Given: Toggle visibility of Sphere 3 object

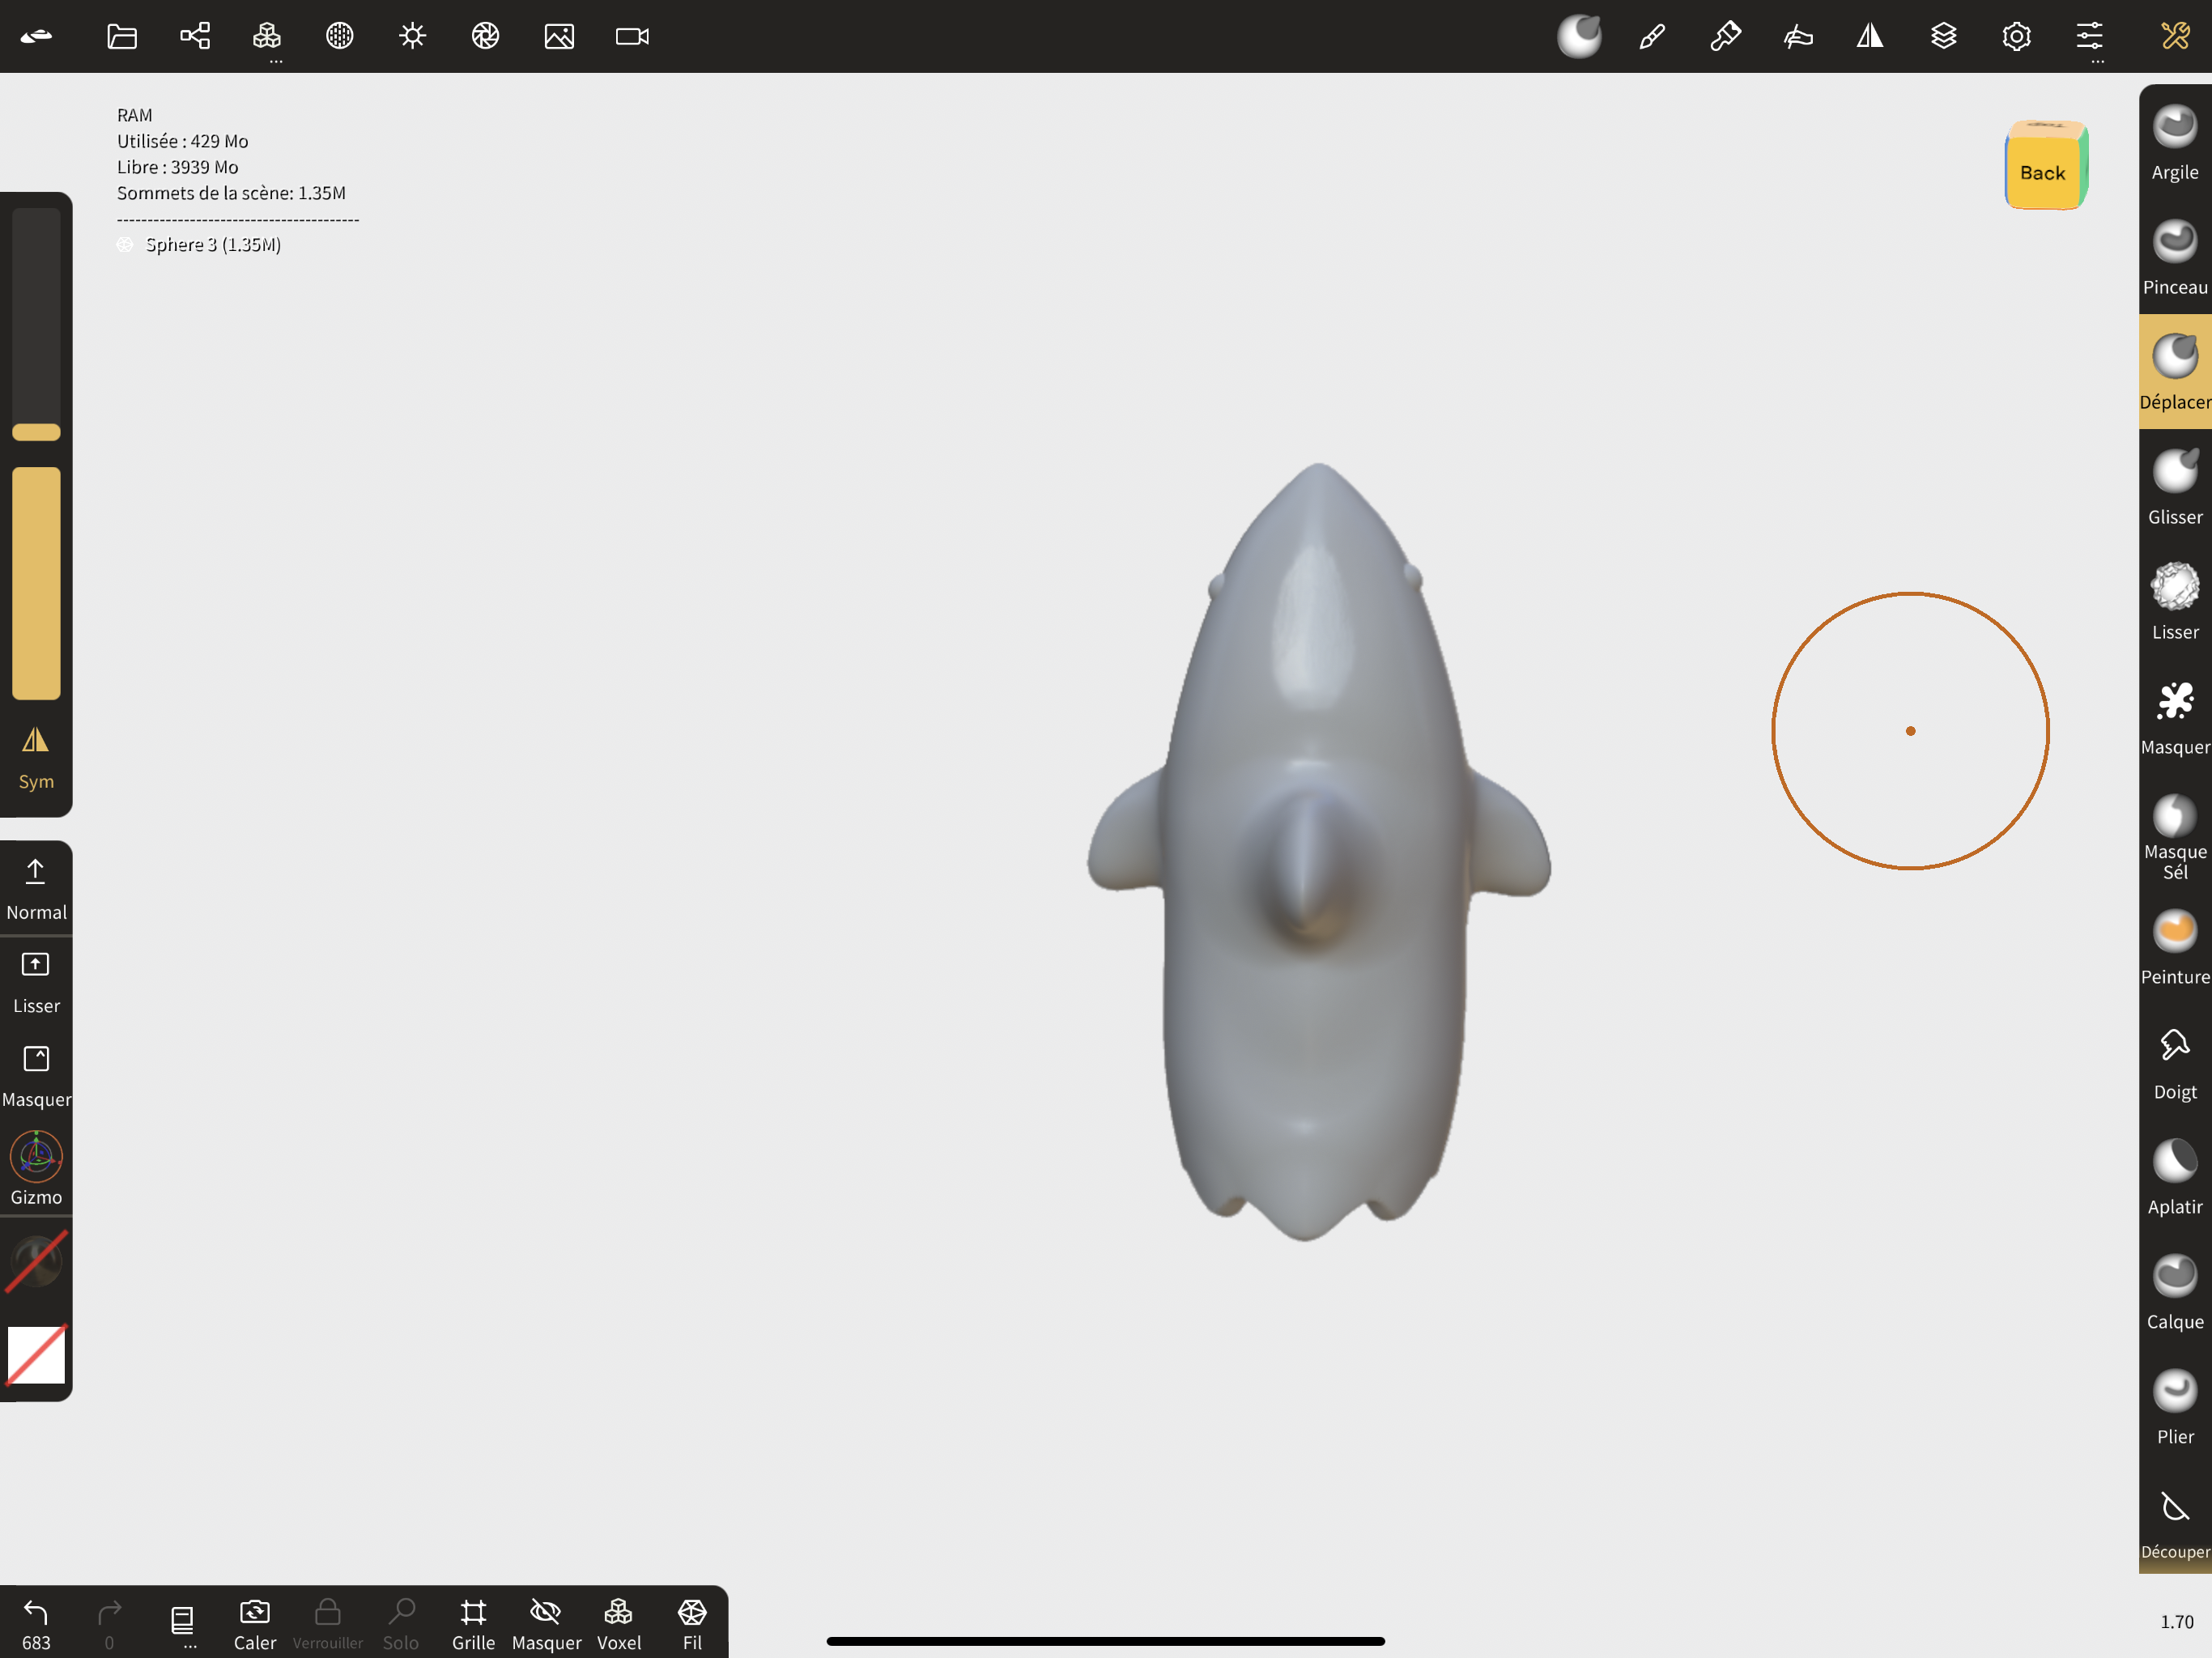Looking at the screenshot, I should 125,245.
